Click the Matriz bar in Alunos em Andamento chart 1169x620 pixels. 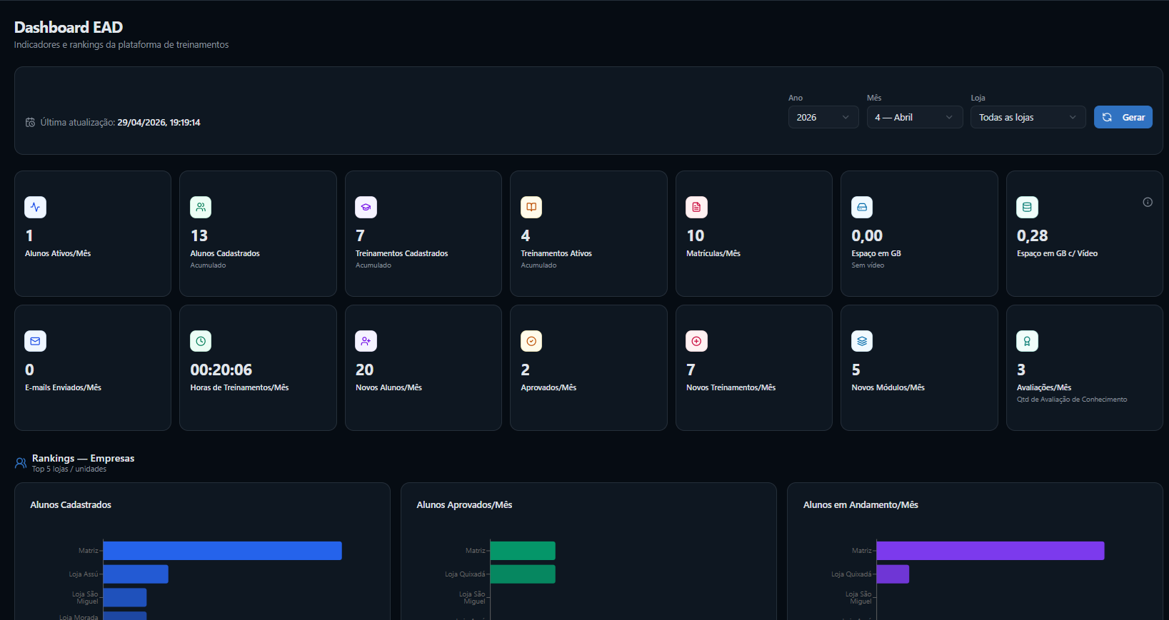click(x=990, y=551)
